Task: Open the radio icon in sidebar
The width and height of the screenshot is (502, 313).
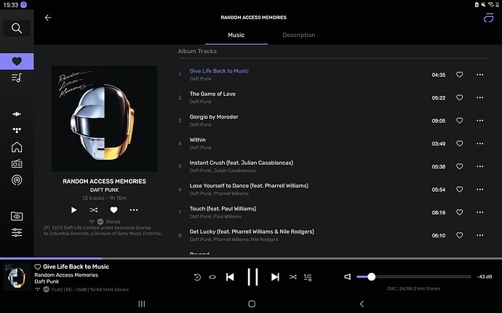Action: [x=17, y=163]
